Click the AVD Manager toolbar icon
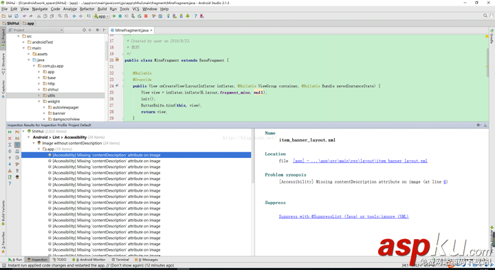 [175, 16]
